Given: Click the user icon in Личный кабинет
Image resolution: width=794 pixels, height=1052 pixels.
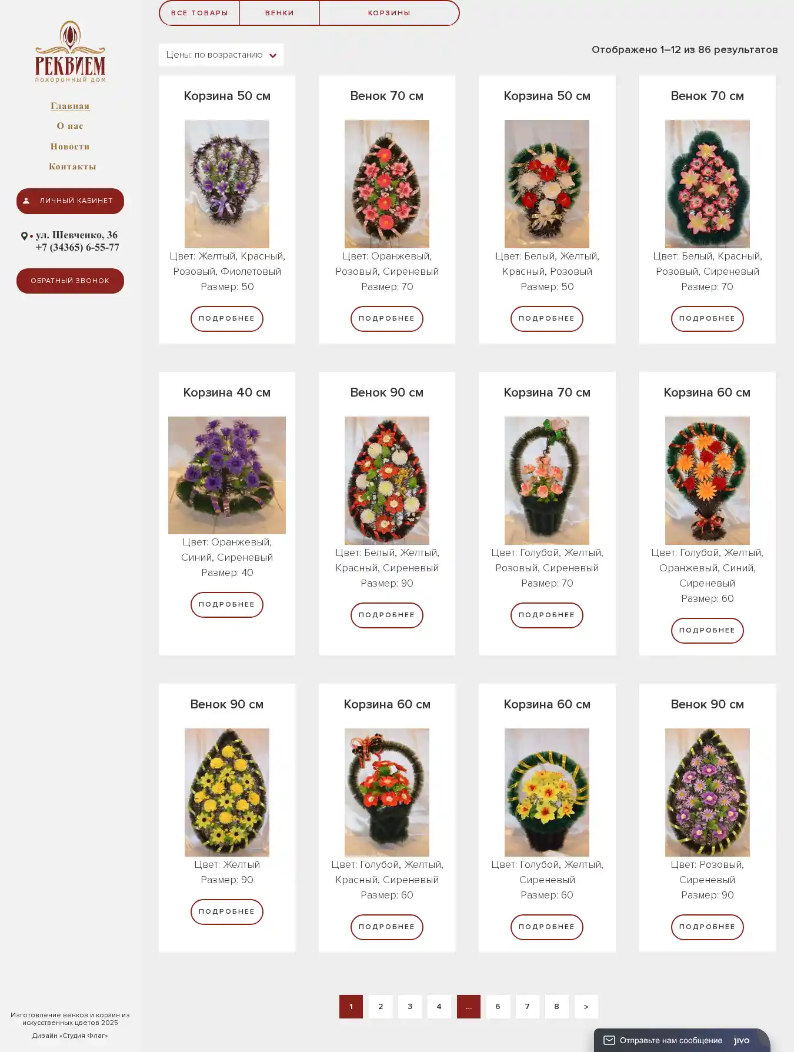Looking at the screenshot, I should [x=26, y=201].
